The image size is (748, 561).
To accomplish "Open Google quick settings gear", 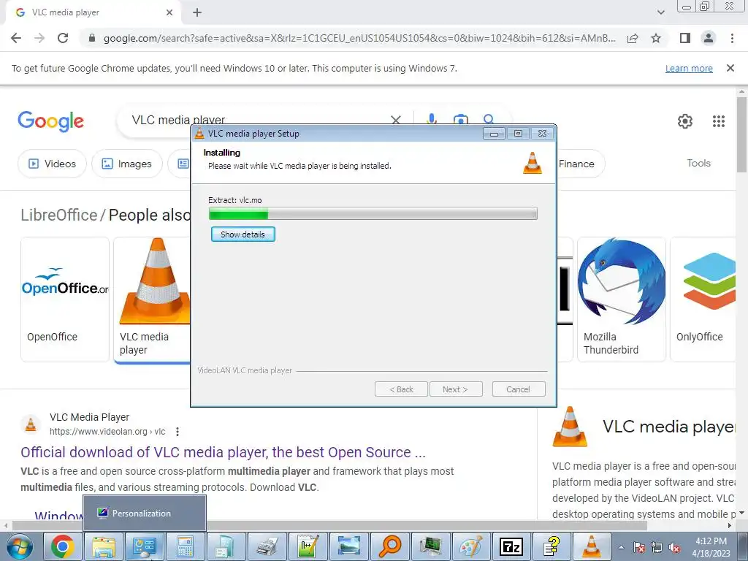I will click(x=685, y=121).
